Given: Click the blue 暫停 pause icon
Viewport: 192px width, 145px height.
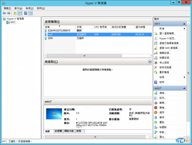Looking at the screenshot, I should tap(156, 118).
